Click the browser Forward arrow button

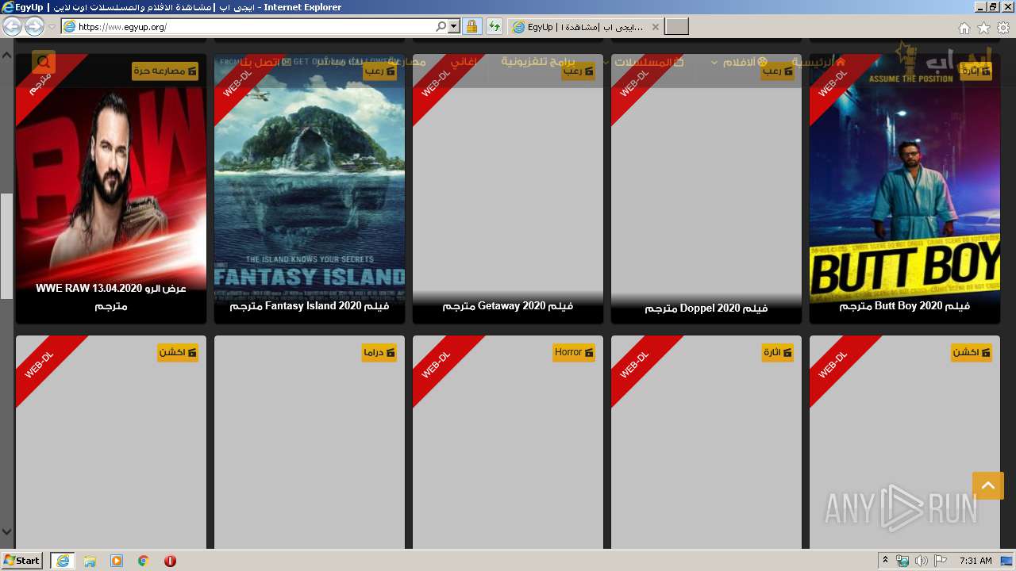34,26
